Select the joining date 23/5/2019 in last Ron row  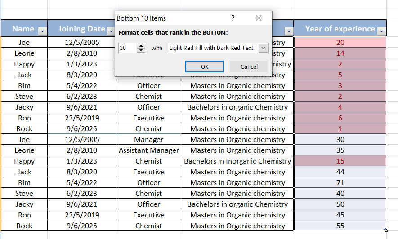click(x=82, y=215)
